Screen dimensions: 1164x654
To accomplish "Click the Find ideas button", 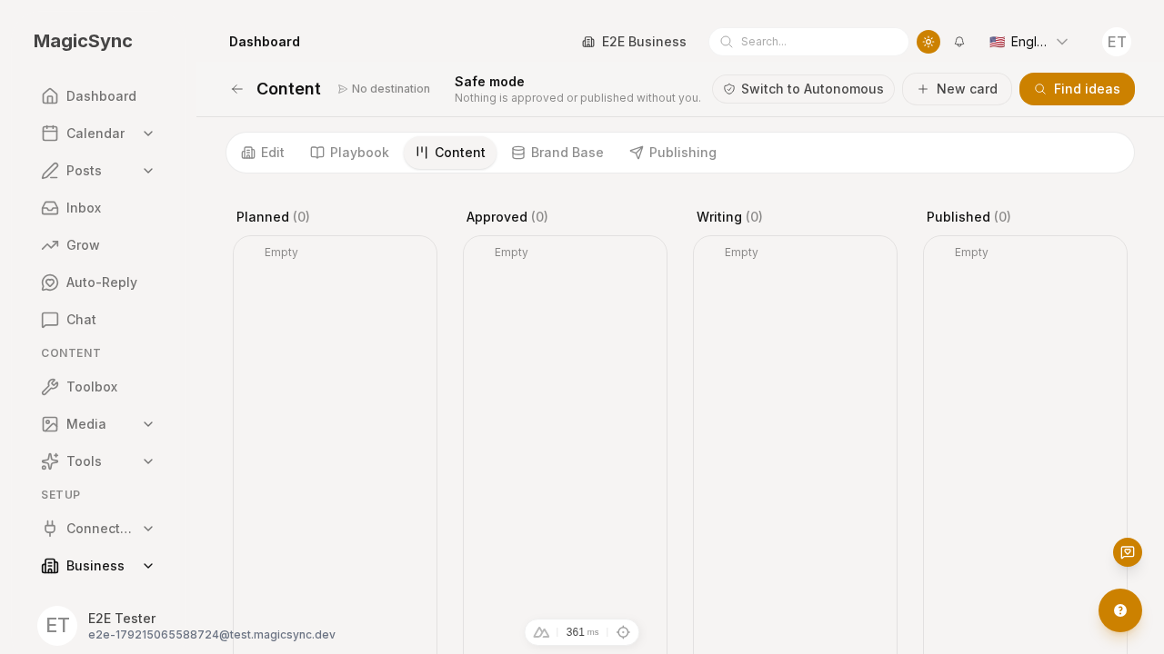I will (x=1077, y=89).
